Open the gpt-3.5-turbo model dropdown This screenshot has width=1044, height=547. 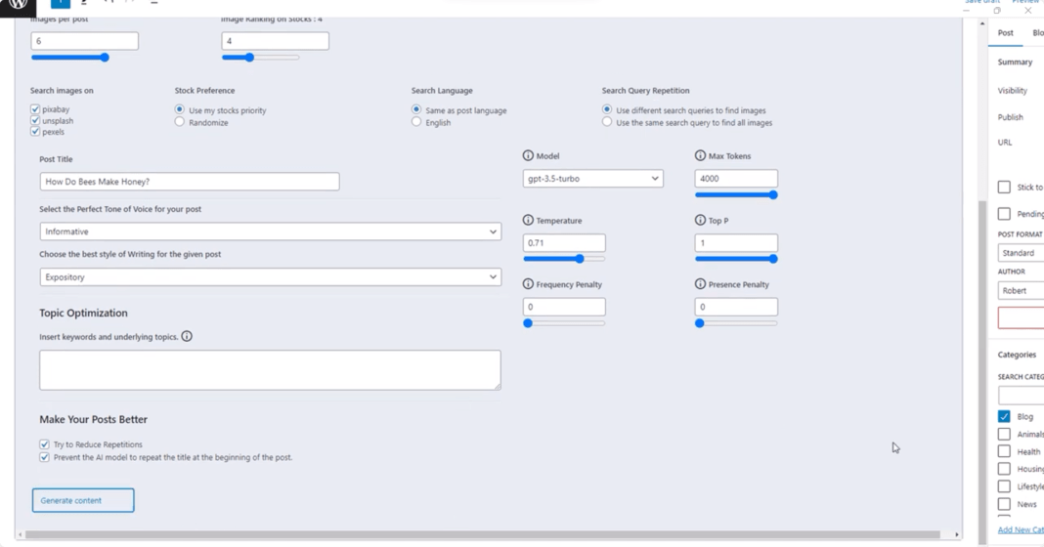click(x=592, y=179)
